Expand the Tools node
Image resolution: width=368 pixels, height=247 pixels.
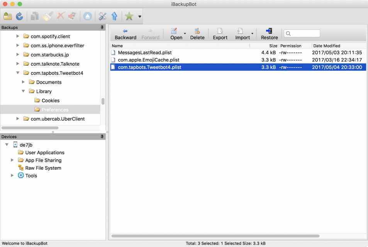[x=12, y=176]
